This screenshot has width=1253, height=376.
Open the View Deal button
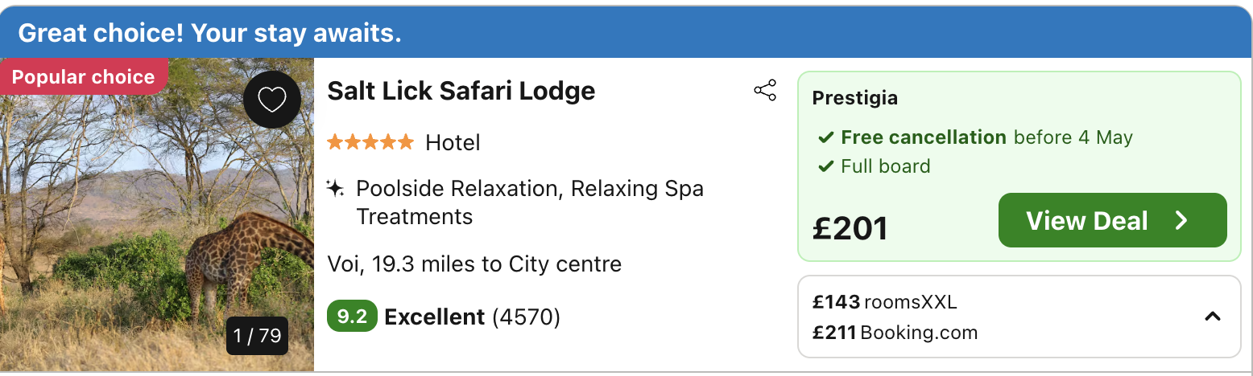pyautogui.click(x=1113, y=220)
